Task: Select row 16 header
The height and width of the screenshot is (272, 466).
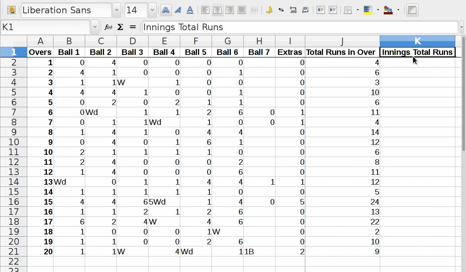Action: pyautogui.click(x=14, y=202)
